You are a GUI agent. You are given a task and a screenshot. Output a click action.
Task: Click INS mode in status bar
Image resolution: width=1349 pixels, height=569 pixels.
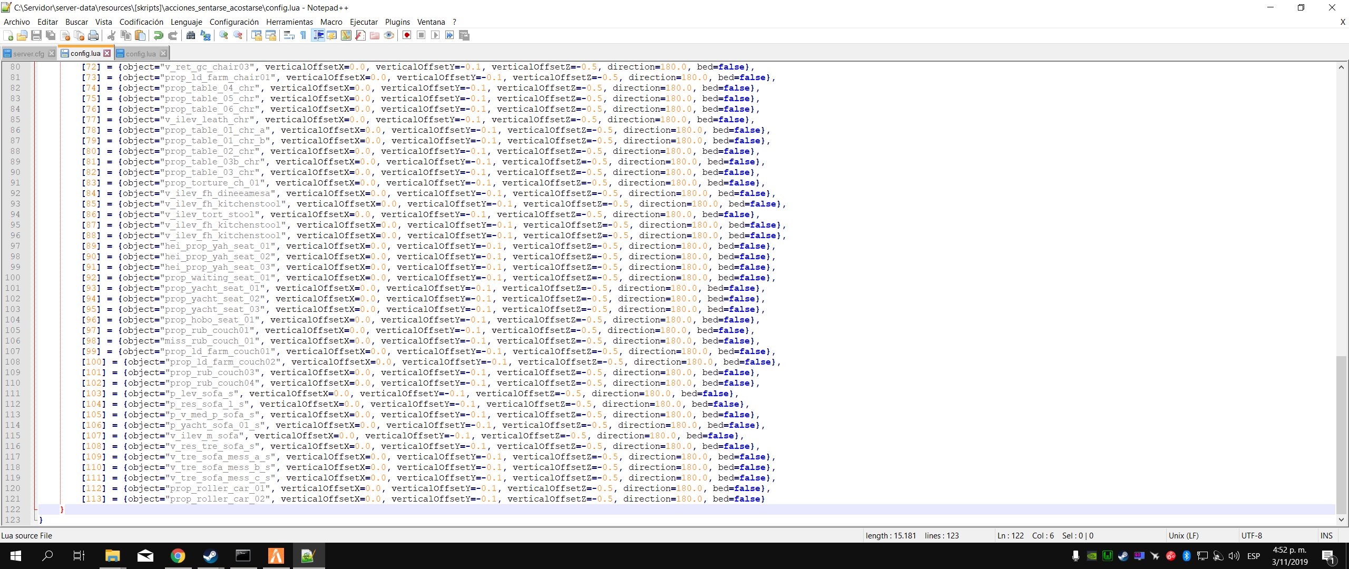click(x=1326, y=535)
